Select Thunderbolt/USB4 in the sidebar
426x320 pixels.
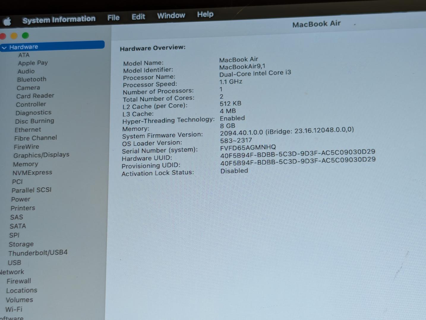[x=38, y=253]
